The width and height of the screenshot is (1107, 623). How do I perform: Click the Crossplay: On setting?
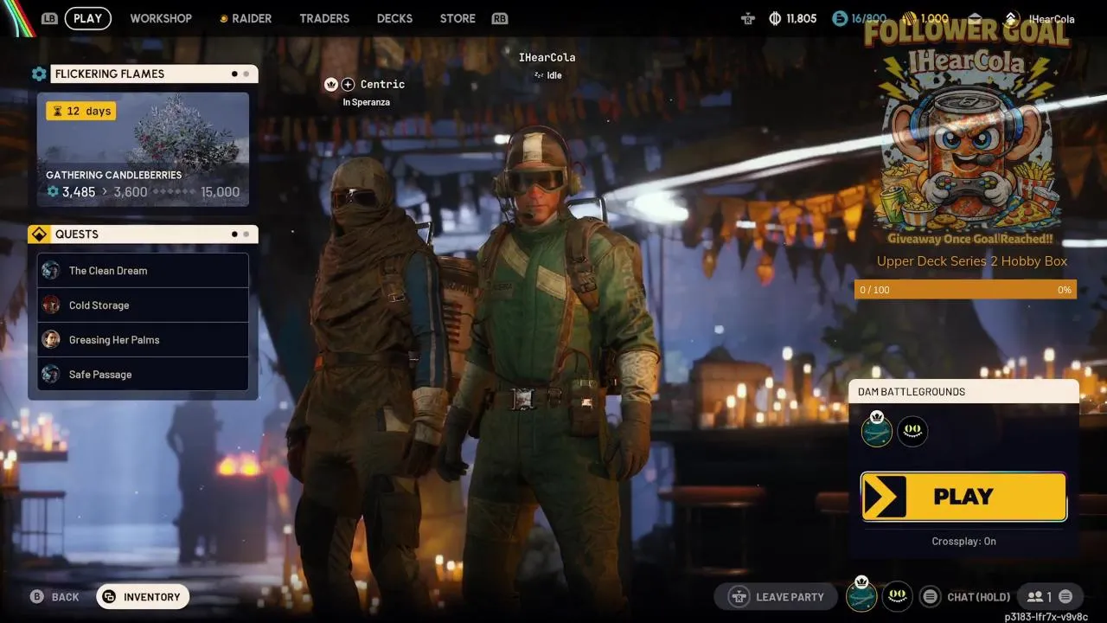(963, 542)
